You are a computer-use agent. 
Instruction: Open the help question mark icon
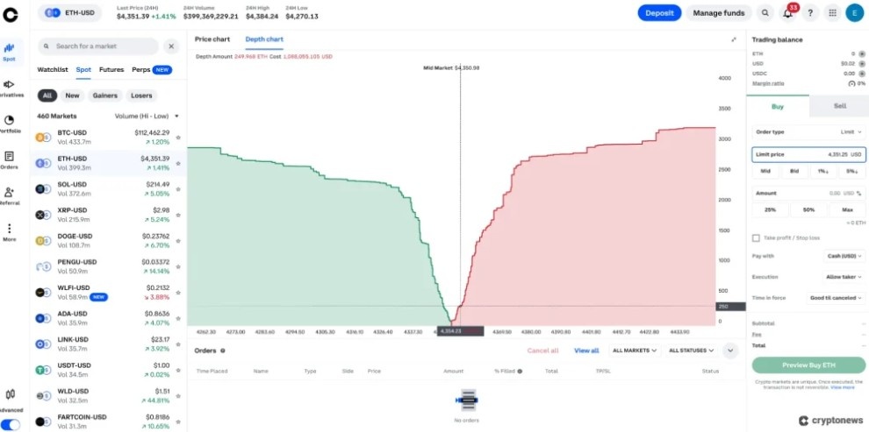point(809,13)
